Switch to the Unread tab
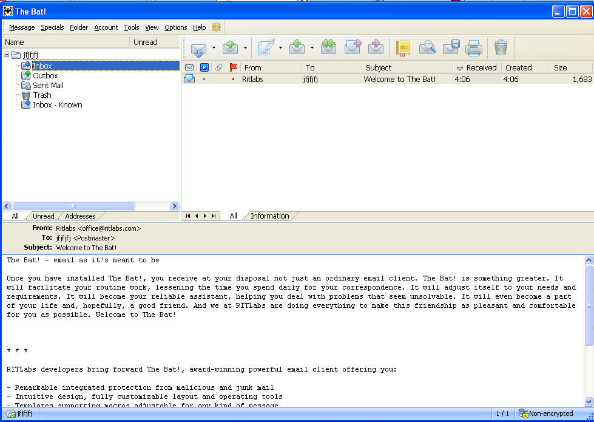Screen dimensions: 594x422 pyautogui.click(x=42, y=216)
